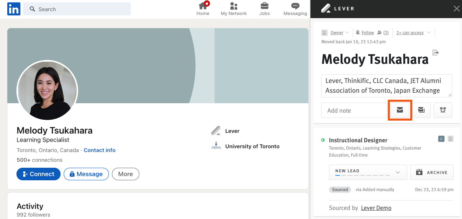The width and height of the screenshot is (462, 219).
Task: Click the Add note field
Action: [354, 110]
